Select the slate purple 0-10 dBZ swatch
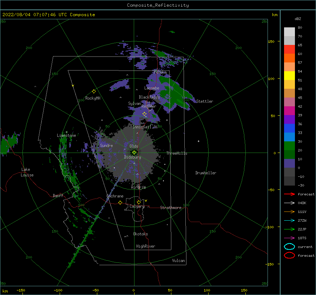 (289, 163)
